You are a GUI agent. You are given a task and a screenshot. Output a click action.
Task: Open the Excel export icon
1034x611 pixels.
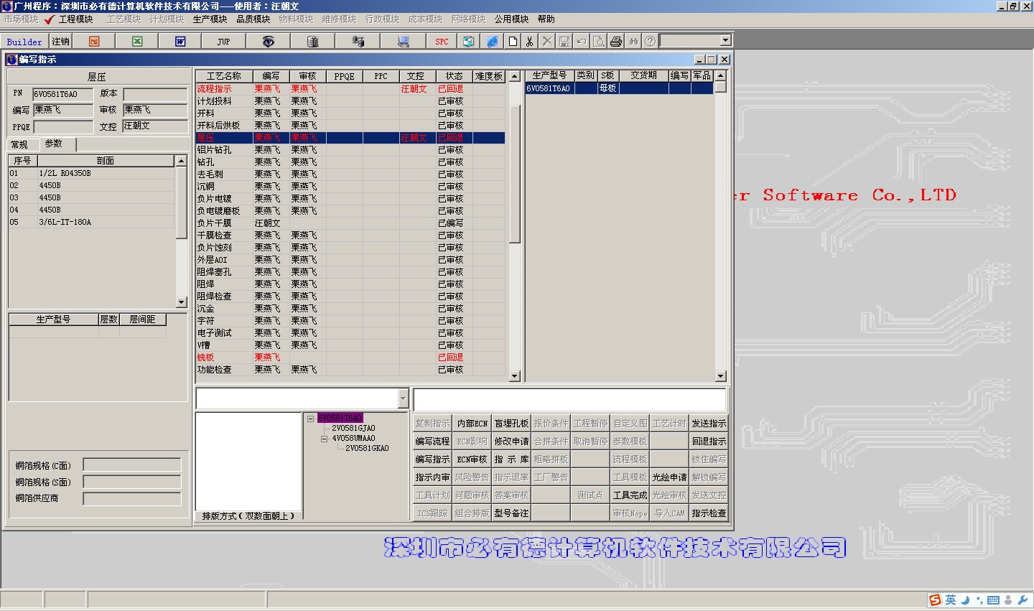tap(137, 42)
